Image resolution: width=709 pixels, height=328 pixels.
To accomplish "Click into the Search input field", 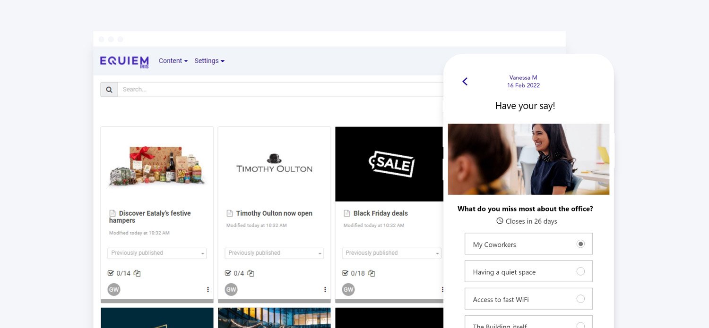I will coord(279,90).
